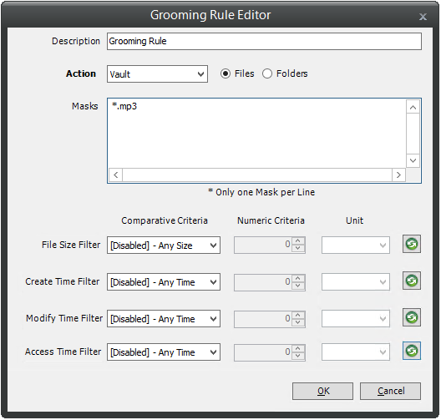
Task: Increase the Modify Time Filter numeric value
Action: coord(298,315)
